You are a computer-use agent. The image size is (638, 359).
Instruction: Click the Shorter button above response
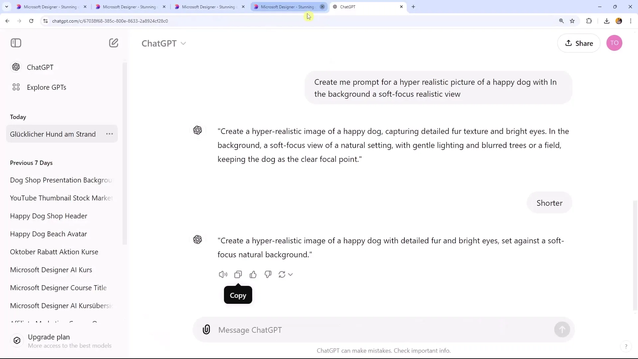[x=550, y=203]
